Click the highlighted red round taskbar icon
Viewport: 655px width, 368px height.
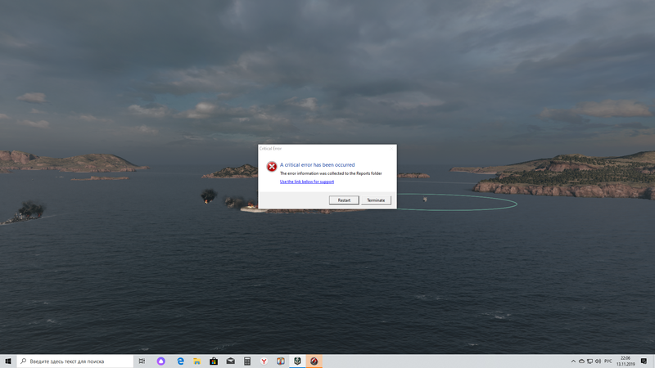point(314,361)
